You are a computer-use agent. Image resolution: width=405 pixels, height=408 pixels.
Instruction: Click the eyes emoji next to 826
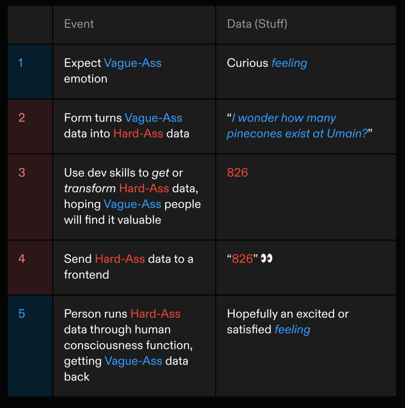(x=266, y=259)
